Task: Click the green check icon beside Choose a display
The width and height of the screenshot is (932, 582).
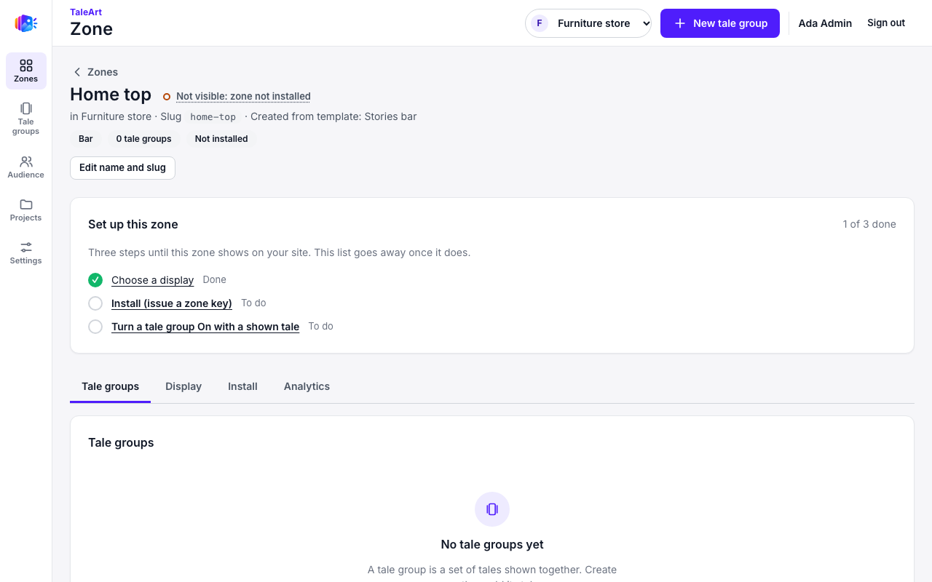Action: (95, 280)
